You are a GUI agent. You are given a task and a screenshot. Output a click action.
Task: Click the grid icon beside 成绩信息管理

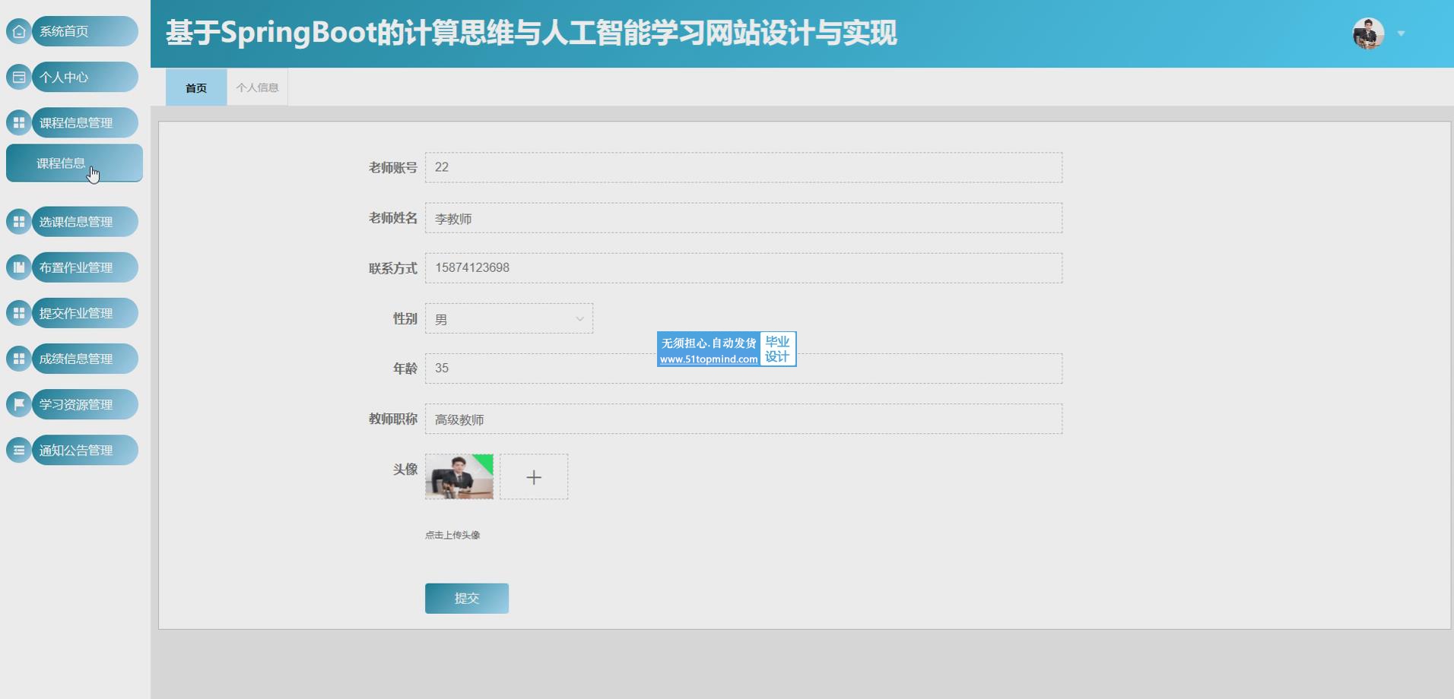click(19, 359)
